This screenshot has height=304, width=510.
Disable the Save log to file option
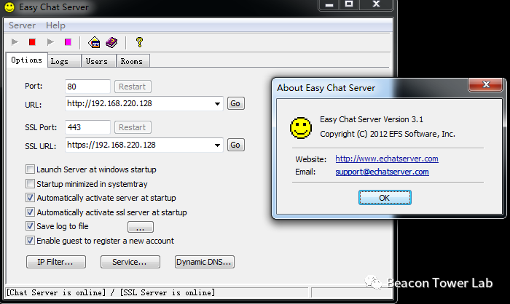pos(30,226)
